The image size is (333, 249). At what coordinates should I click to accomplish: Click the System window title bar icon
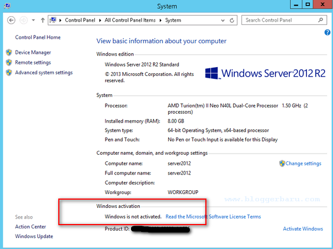[x=7, y=6]
